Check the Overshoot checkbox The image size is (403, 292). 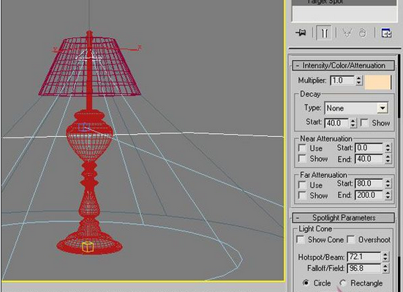point(351,239)
